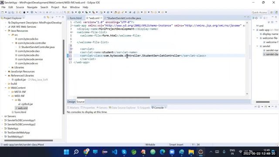The height and width of the screenshot is (157, 279).
Task: Open the Help menu
Action: pos(85,7)
